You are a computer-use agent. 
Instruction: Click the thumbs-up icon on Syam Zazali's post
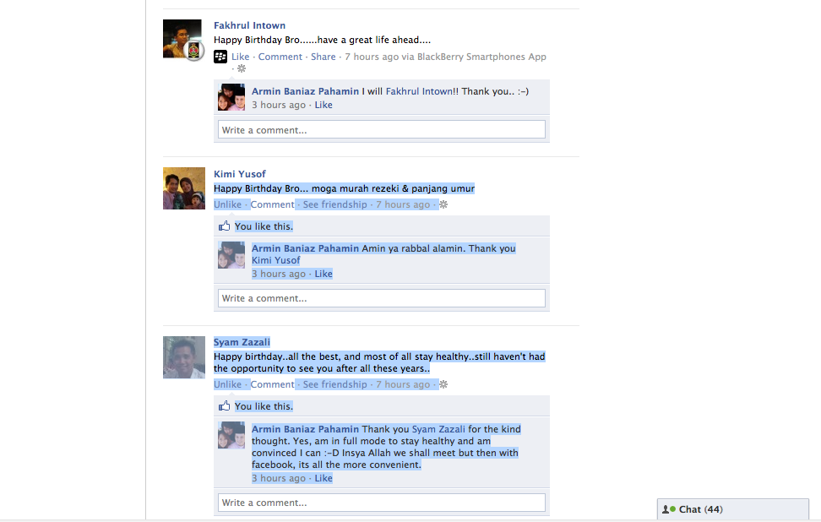point(225,405)
